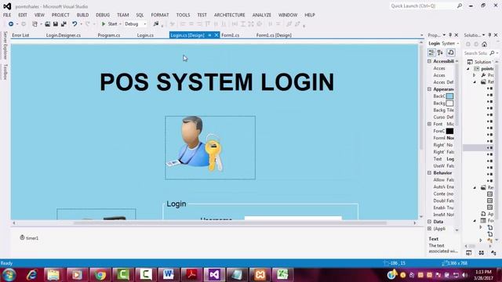Collapse the Data property category
Screen dimensions: 502x282
point(429,221)
